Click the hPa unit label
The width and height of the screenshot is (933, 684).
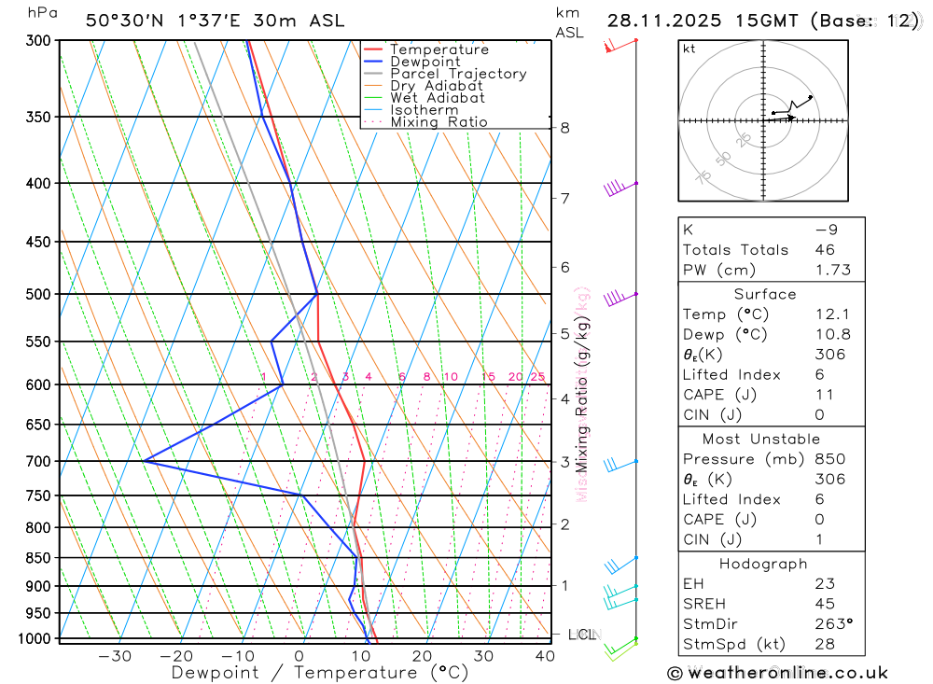pos(43,13)
